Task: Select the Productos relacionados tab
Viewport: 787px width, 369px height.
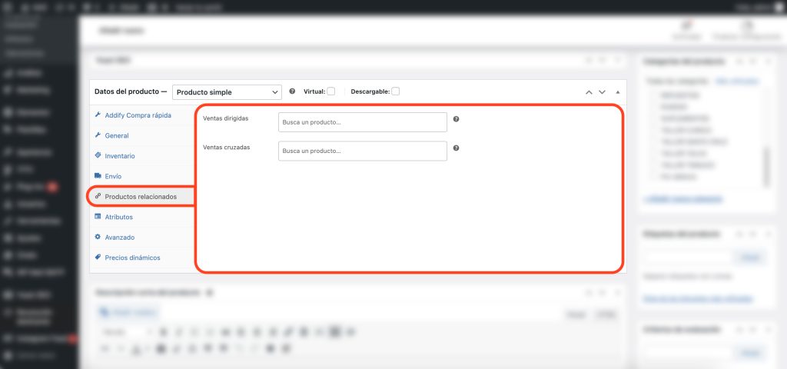Action: tap(140, 197)
